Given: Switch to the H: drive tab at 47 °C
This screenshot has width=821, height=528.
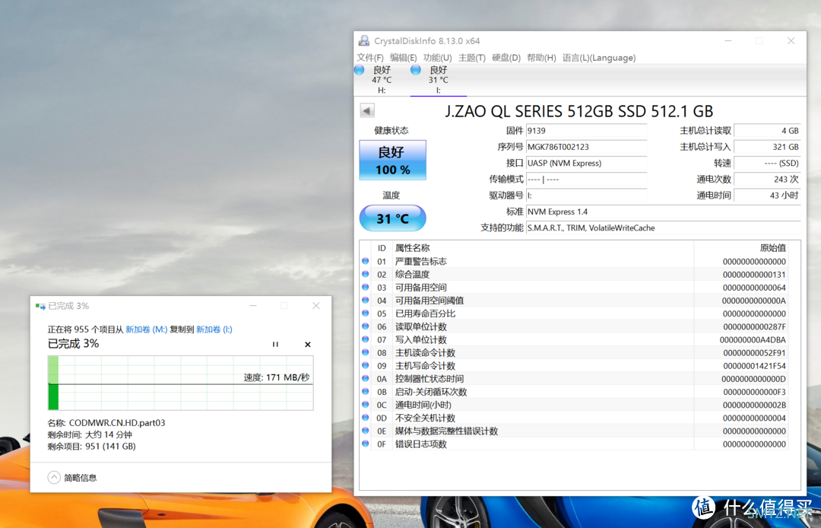Looking at the screenshot, I should (381, 80).
